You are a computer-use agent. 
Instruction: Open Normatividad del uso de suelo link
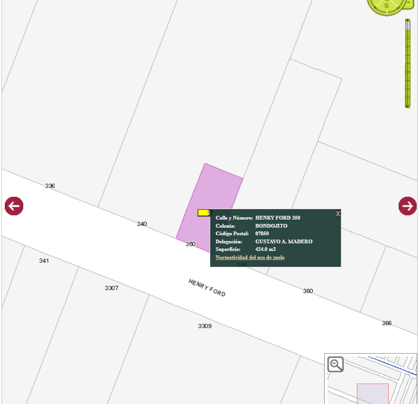click(250, 257)
